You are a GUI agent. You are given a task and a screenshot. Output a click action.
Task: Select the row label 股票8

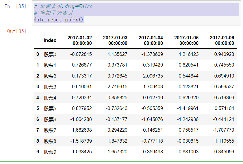point(50,141)
